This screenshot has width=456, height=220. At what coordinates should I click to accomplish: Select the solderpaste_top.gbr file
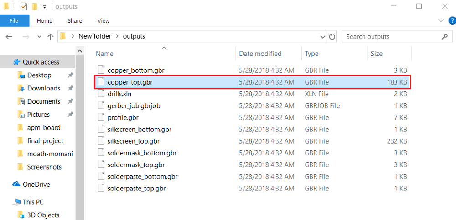click(x=252, y=188)
